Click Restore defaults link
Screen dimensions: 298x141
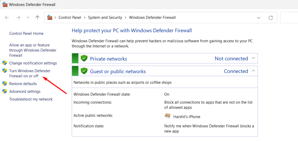tap(23, 84)
